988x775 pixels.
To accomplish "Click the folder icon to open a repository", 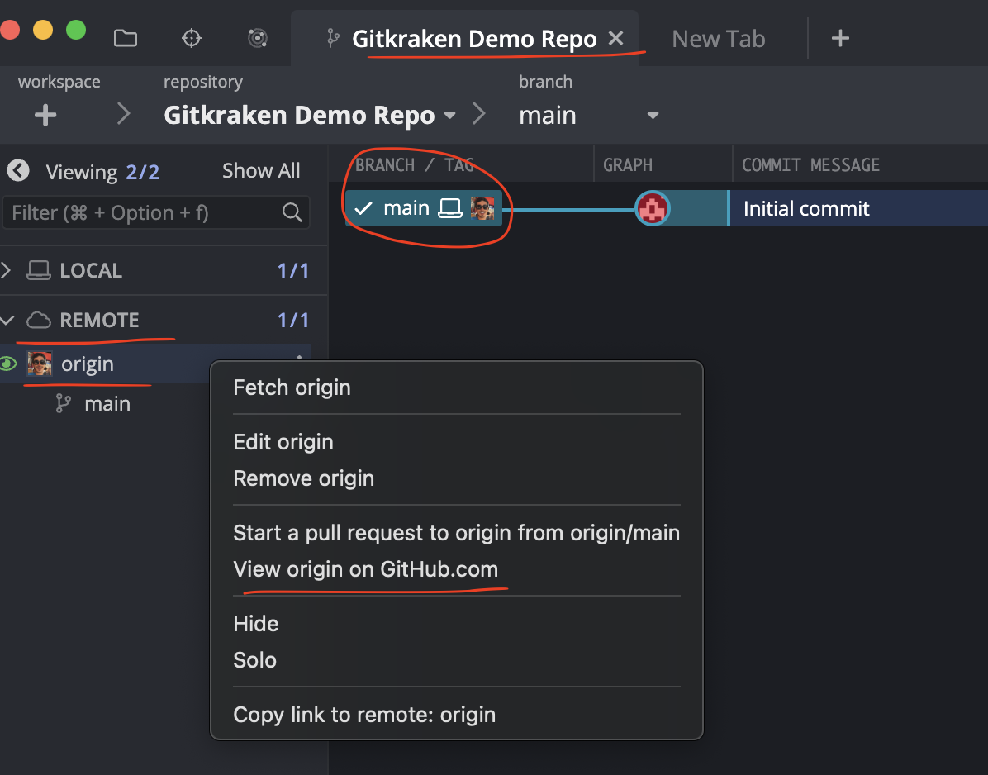I will click(125, 37).
